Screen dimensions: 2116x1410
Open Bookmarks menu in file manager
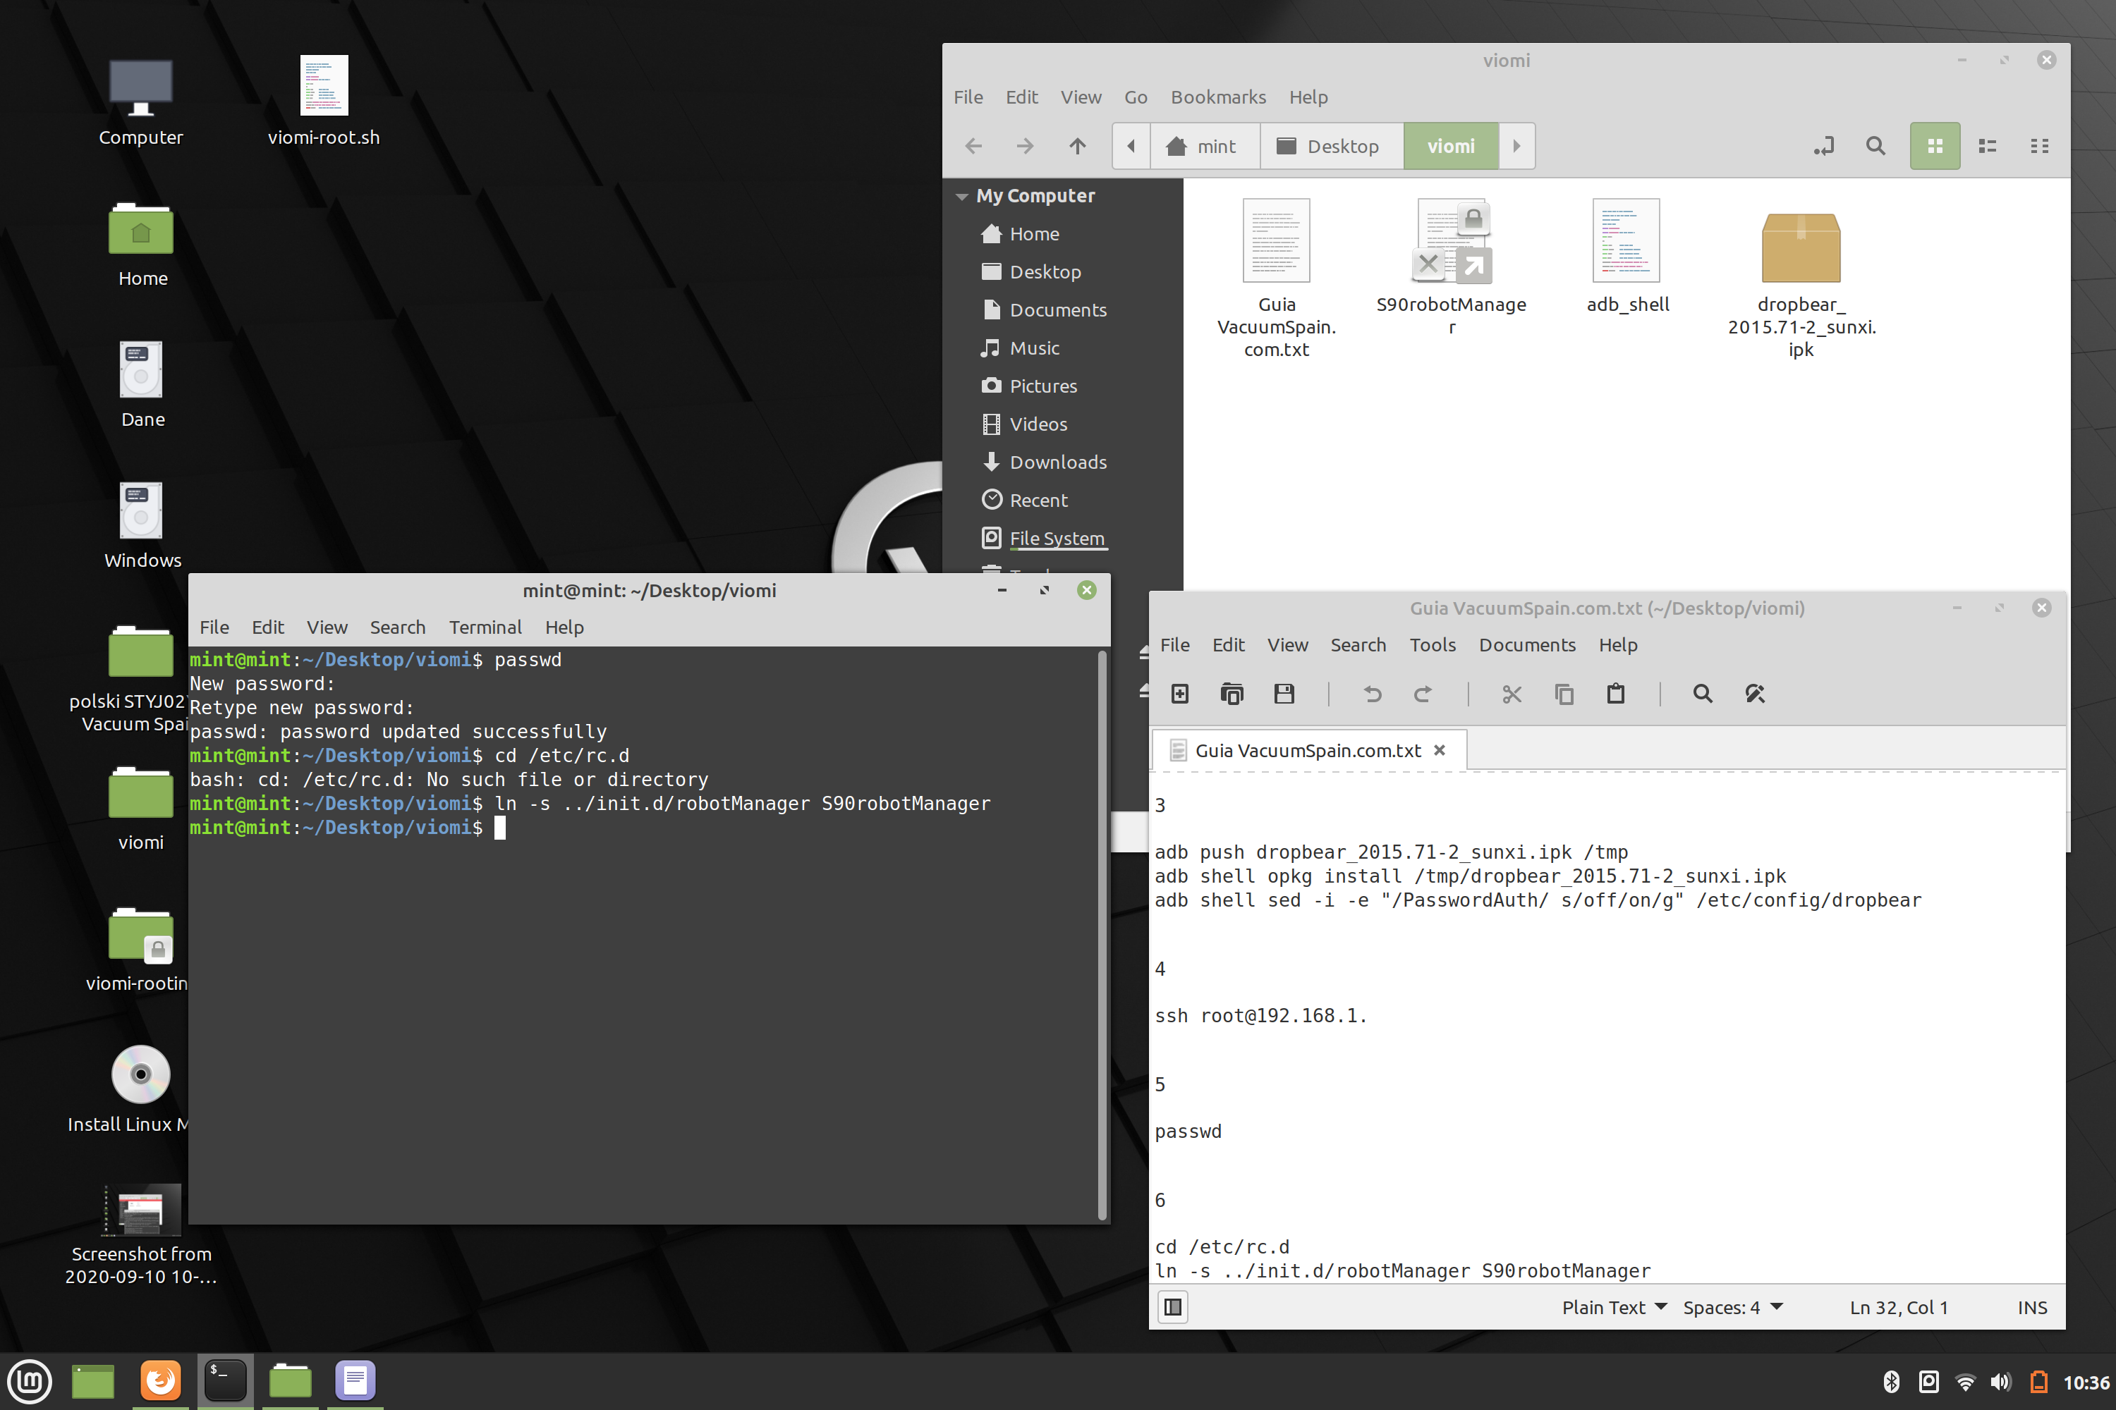tap(1217, 97)
